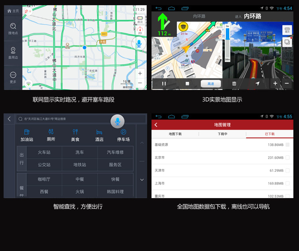Collapse category list with up chevron
The width and height of the screenshot is (299, 251).
pos(142,143)
